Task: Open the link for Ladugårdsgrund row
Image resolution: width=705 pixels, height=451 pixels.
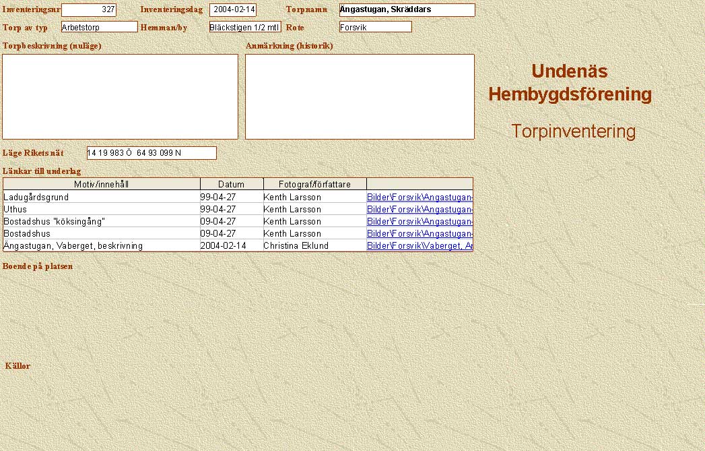Action: coord(419,198)
